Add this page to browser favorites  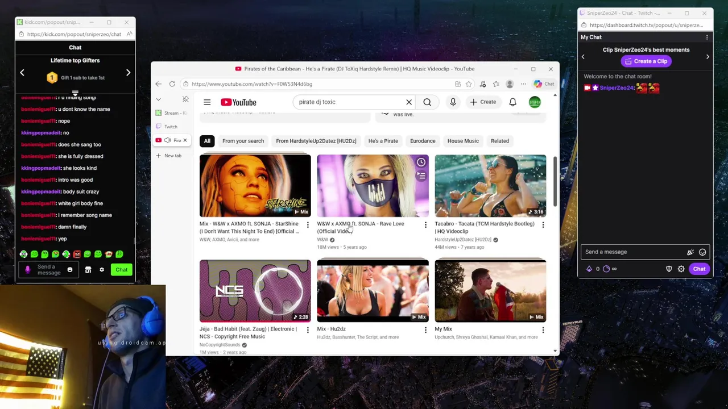click(469, 84)
